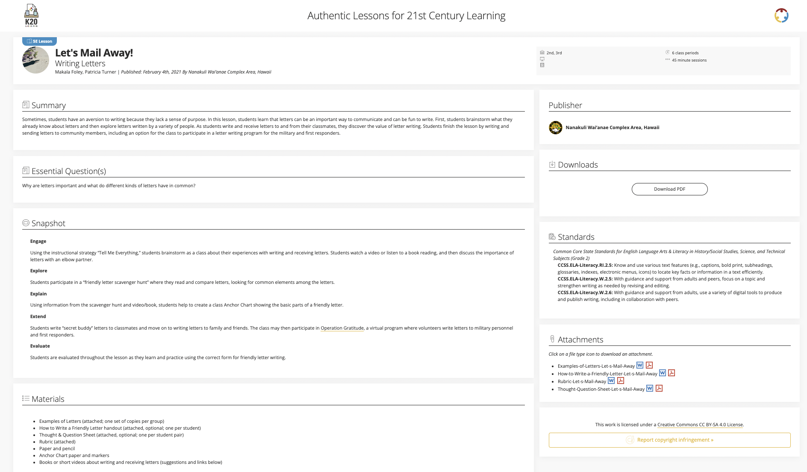This screenshot has width=807, height=472.
Task: Click the Writing Letters subtitle
Action: [x=80, y=63]
